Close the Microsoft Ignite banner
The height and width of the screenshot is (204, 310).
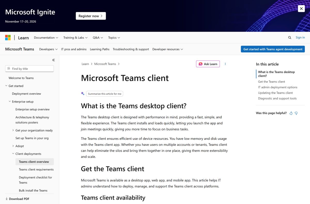pos(301,8)
